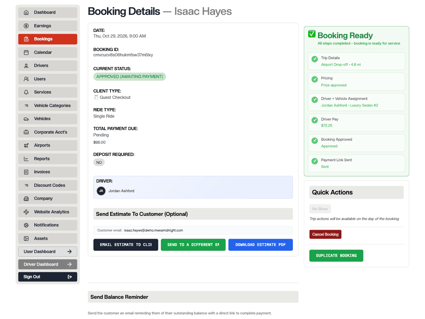Click the Dashboard home icon
The height and width of the screenshot is (319, 425).
pos(26,12)
